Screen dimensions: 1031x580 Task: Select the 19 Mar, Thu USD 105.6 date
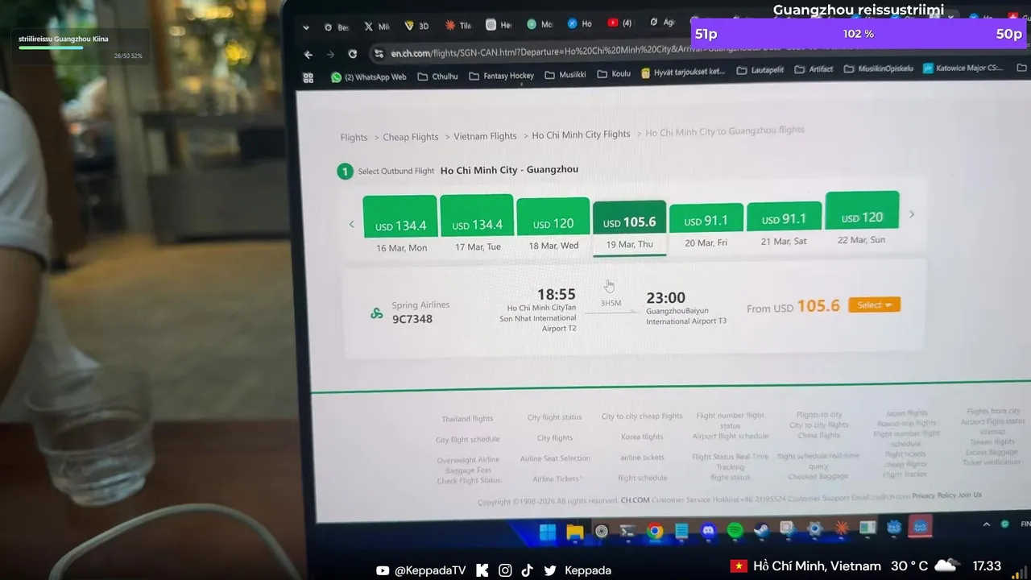630,227
